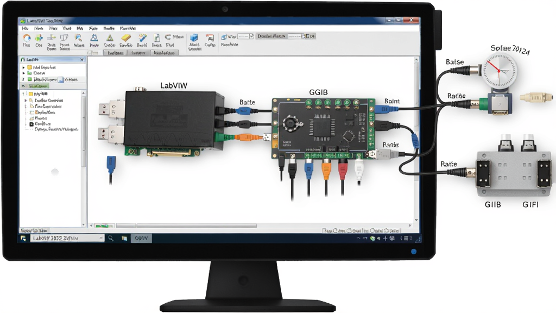Click the green triangle toolbar icon

[x=110, y=37]
